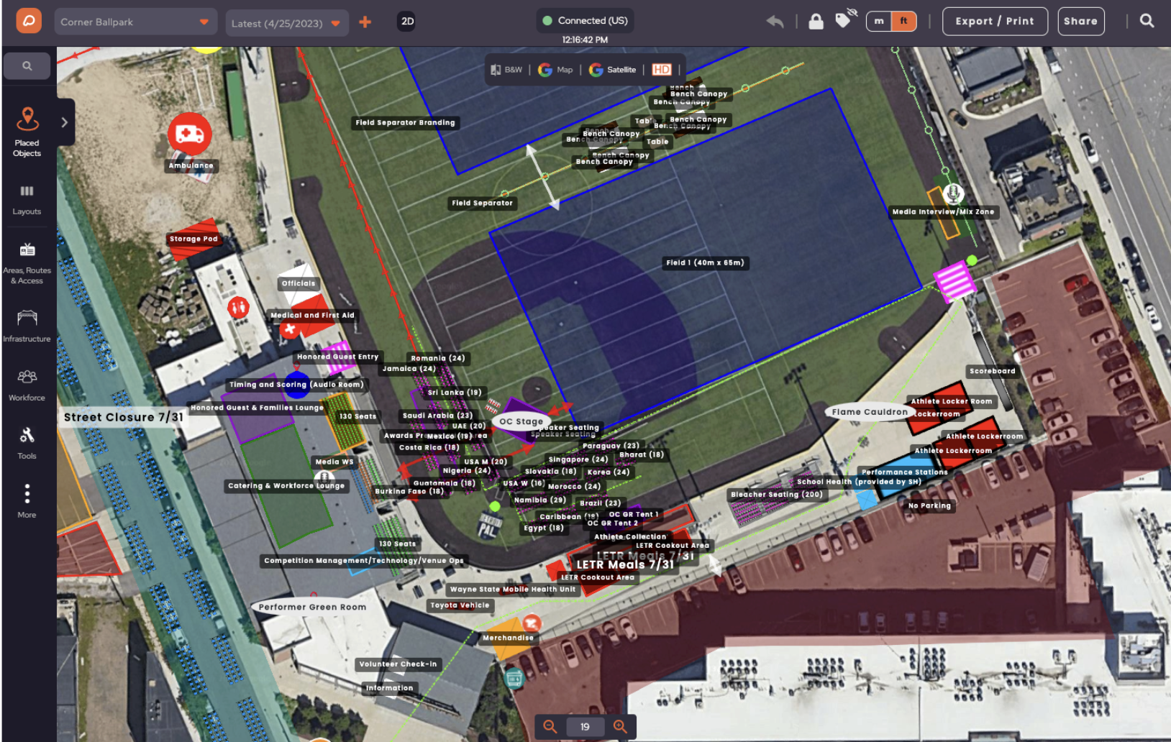The height and width of the screenshot is (742, 1171).
Task: Expand the sidebar with the chevron arrow
Action: [65, 122]
